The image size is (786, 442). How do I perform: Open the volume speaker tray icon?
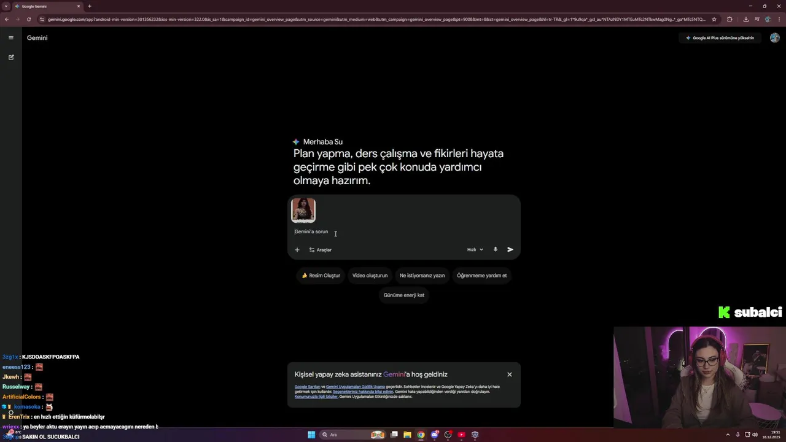[x=755, y=435]
